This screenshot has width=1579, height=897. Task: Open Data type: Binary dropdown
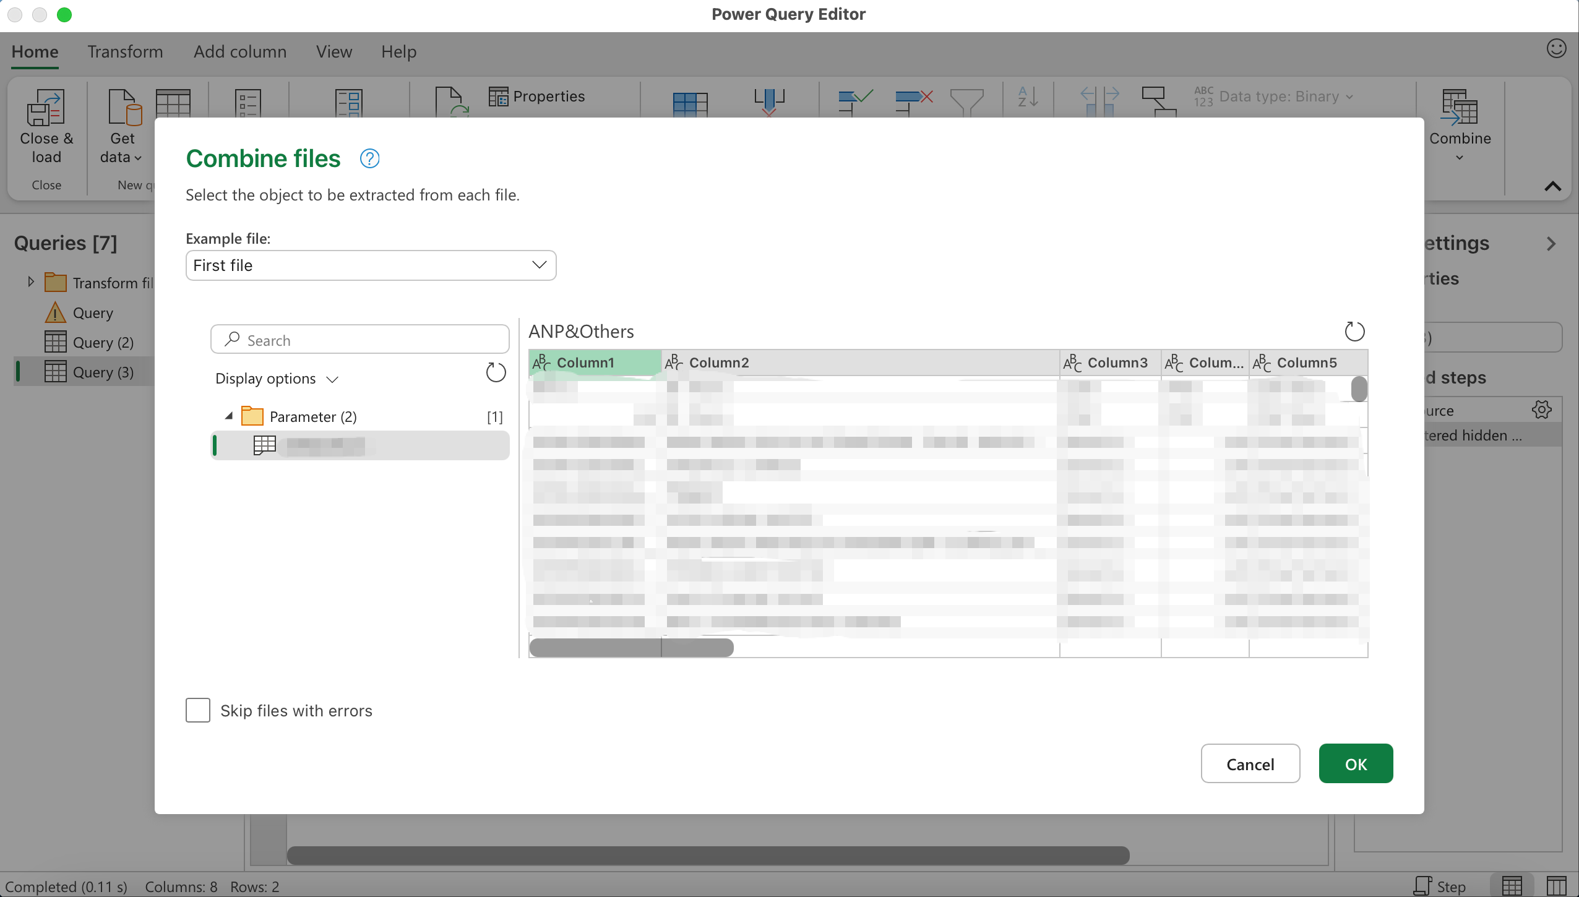(x=1274, y=97)
